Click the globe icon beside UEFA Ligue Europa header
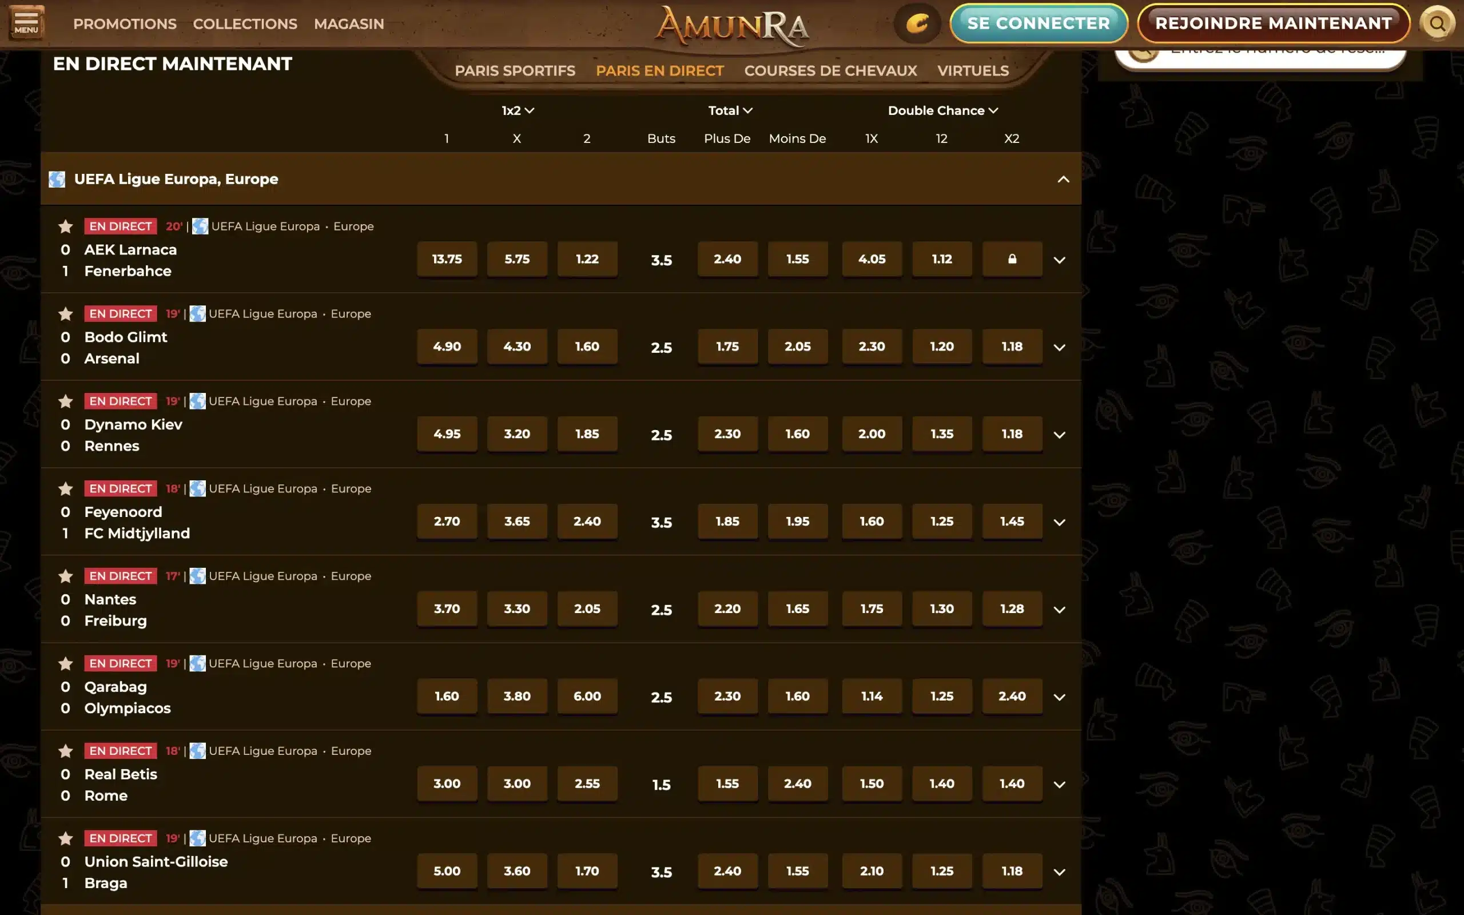The height and width of the screenshot is (915, 1464). 57,179
